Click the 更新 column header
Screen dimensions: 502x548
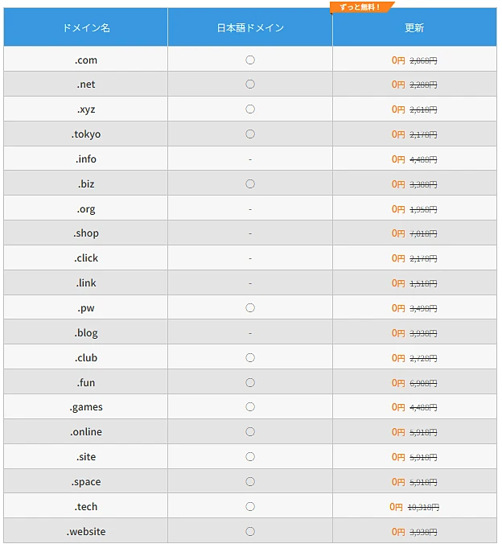pyautogui.click(x=414, y=27)
